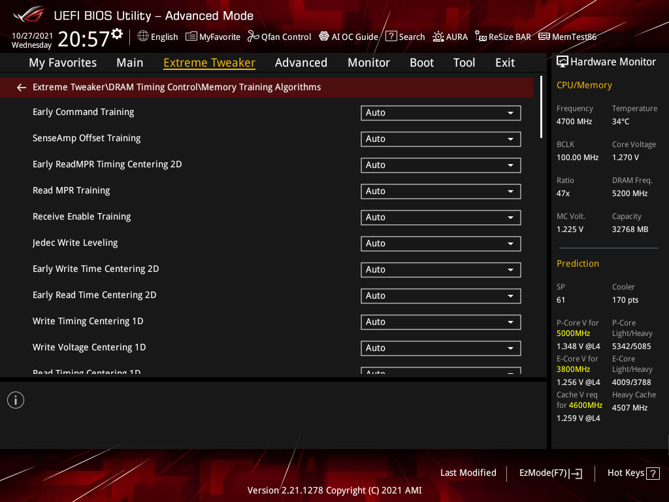
Task: Open Hot Keys help
Action: point(634,473)
